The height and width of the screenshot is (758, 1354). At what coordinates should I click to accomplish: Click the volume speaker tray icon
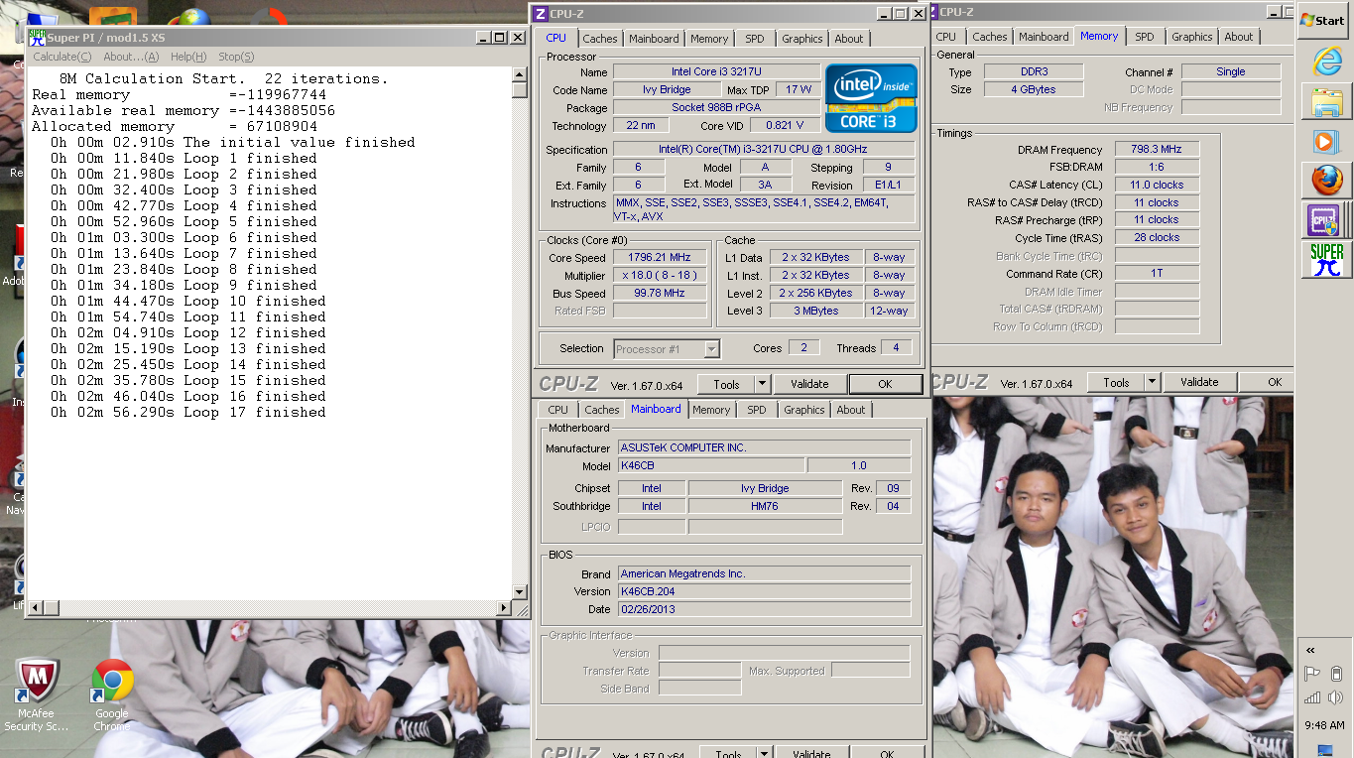tap(1336, 697)
